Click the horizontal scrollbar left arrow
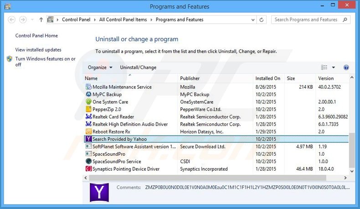Screen dimensions: 360x209 (x=86, y=178)
